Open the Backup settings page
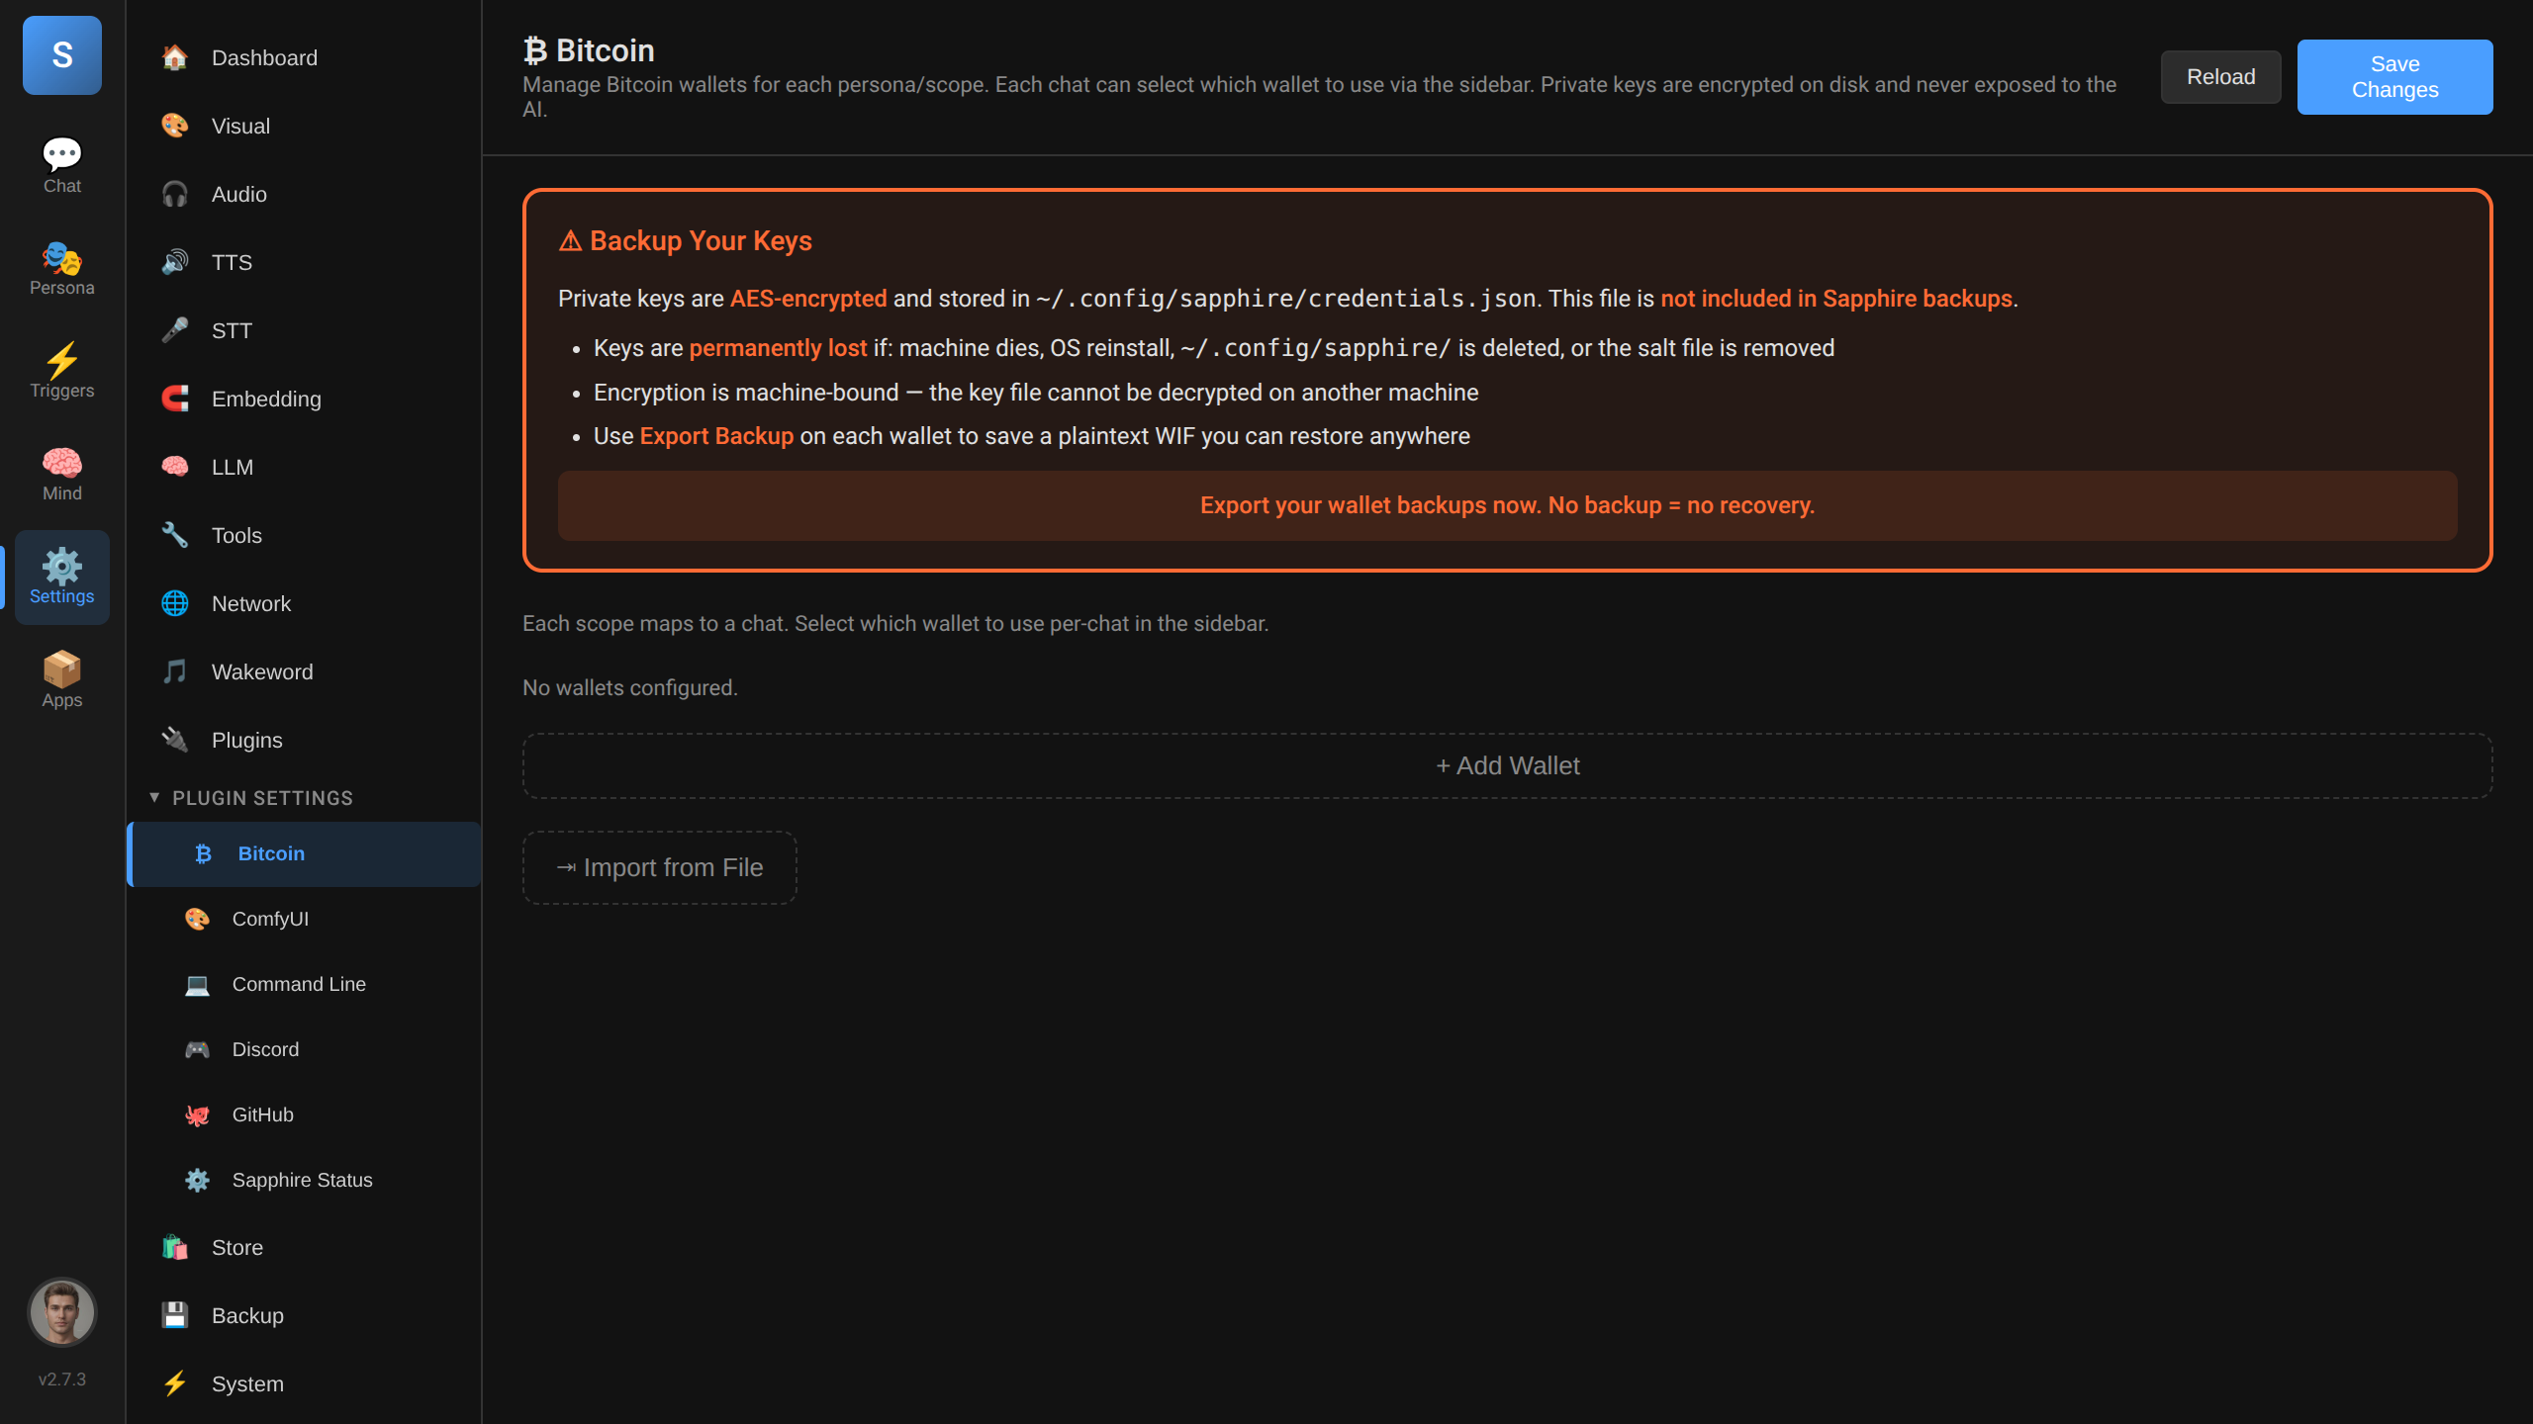Screen dimensions: 2533x1424 pos(304,1315)
